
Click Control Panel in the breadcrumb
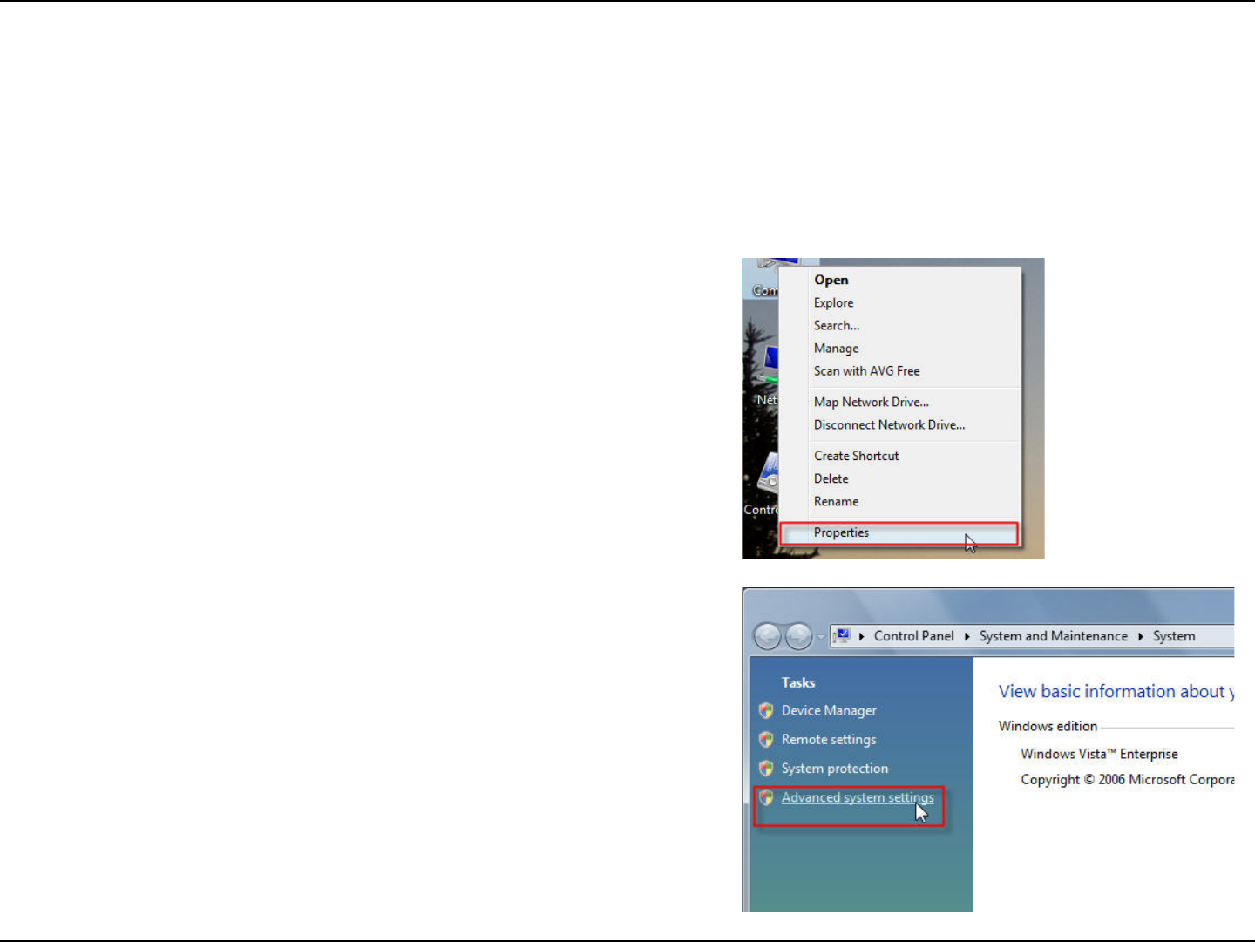pyautogui.click(x=913, y=636)
